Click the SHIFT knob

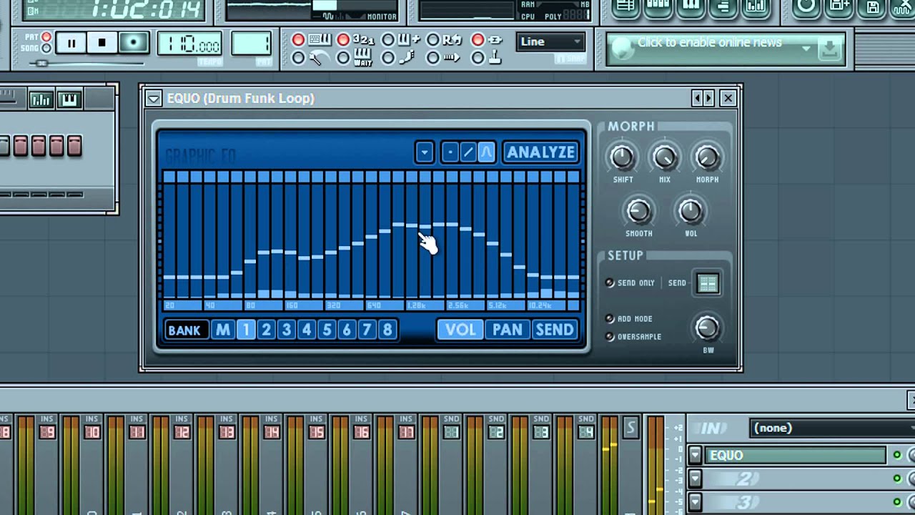pos(622,157)
